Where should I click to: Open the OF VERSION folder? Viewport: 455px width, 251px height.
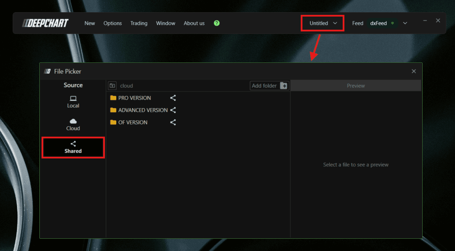coord(132,122)
